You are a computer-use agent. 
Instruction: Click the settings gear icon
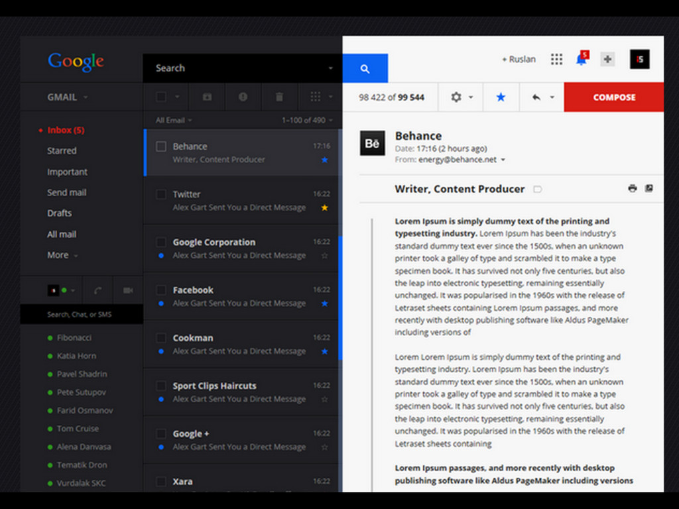(x=456, y=97)
